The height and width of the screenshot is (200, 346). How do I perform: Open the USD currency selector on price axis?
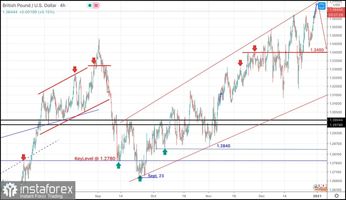336,5
